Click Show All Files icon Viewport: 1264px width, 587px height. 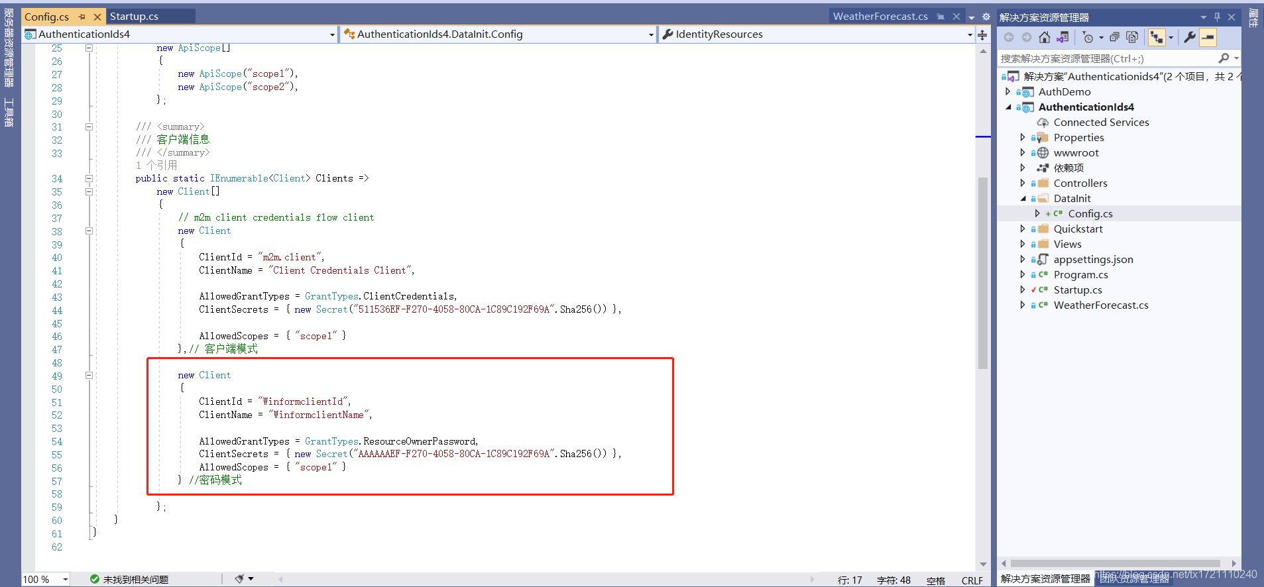click(1132, 38)
